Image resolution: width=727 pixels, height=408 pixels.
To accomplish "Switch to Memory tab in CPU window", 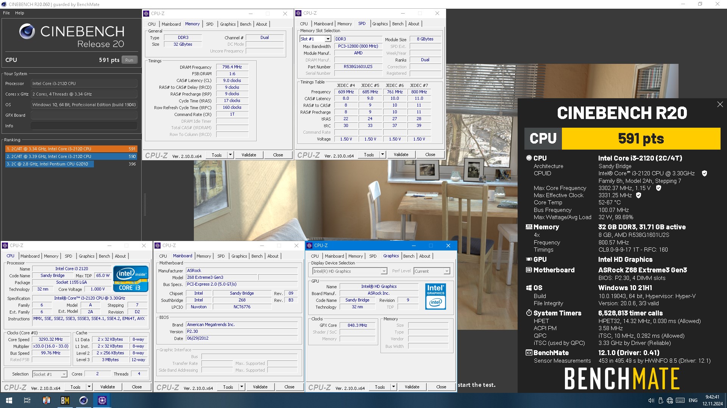I will pos(51,256).
